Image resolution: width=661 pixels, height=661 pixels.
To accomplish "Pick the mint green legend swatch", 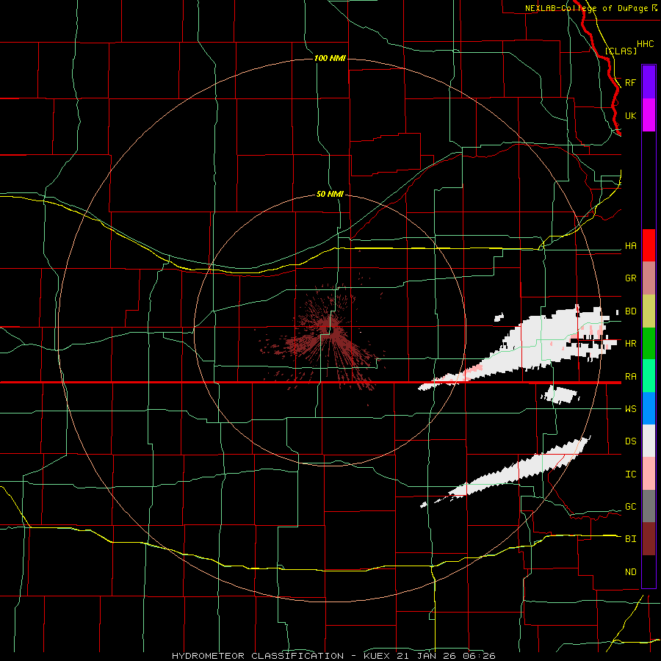I will click(x=649, y=376).
